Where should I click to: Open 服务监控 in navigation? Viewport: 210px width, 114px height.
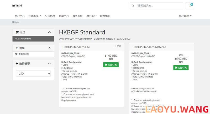pos(77,16)
